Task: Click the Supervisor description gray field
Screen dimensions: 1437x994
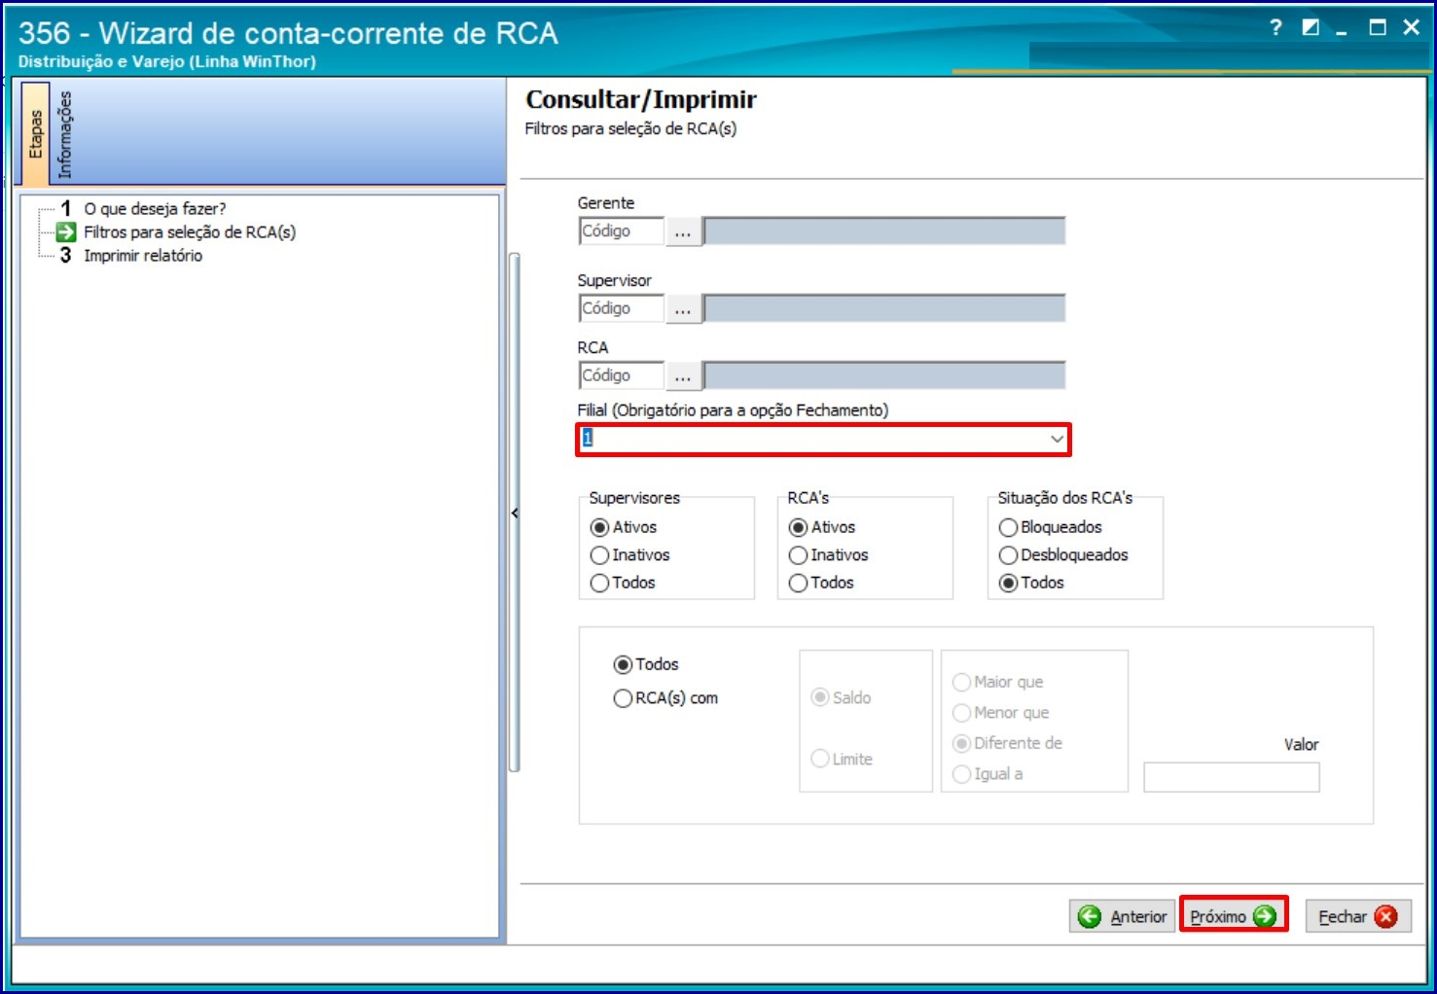Action: [x=884, y=308]
